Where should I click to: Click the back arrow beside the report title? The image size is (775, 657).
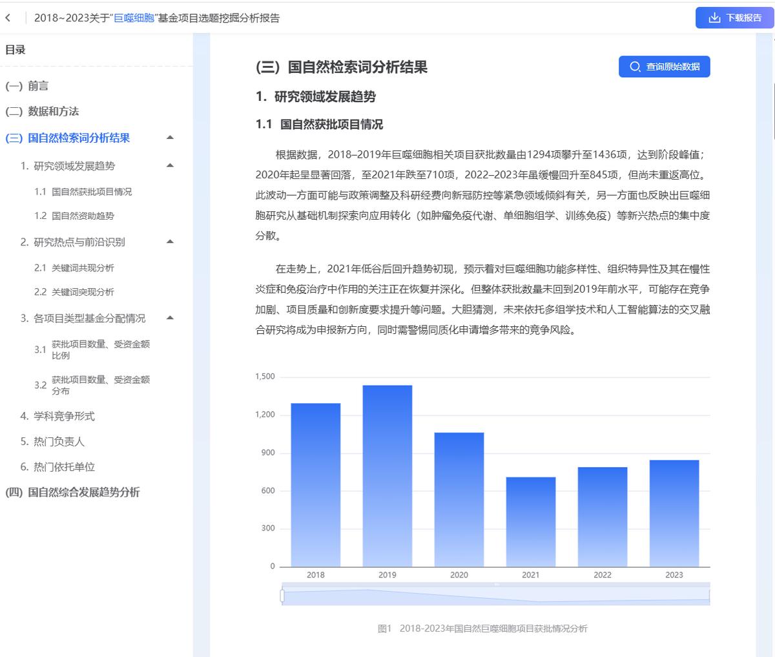[x=7, y=17]
